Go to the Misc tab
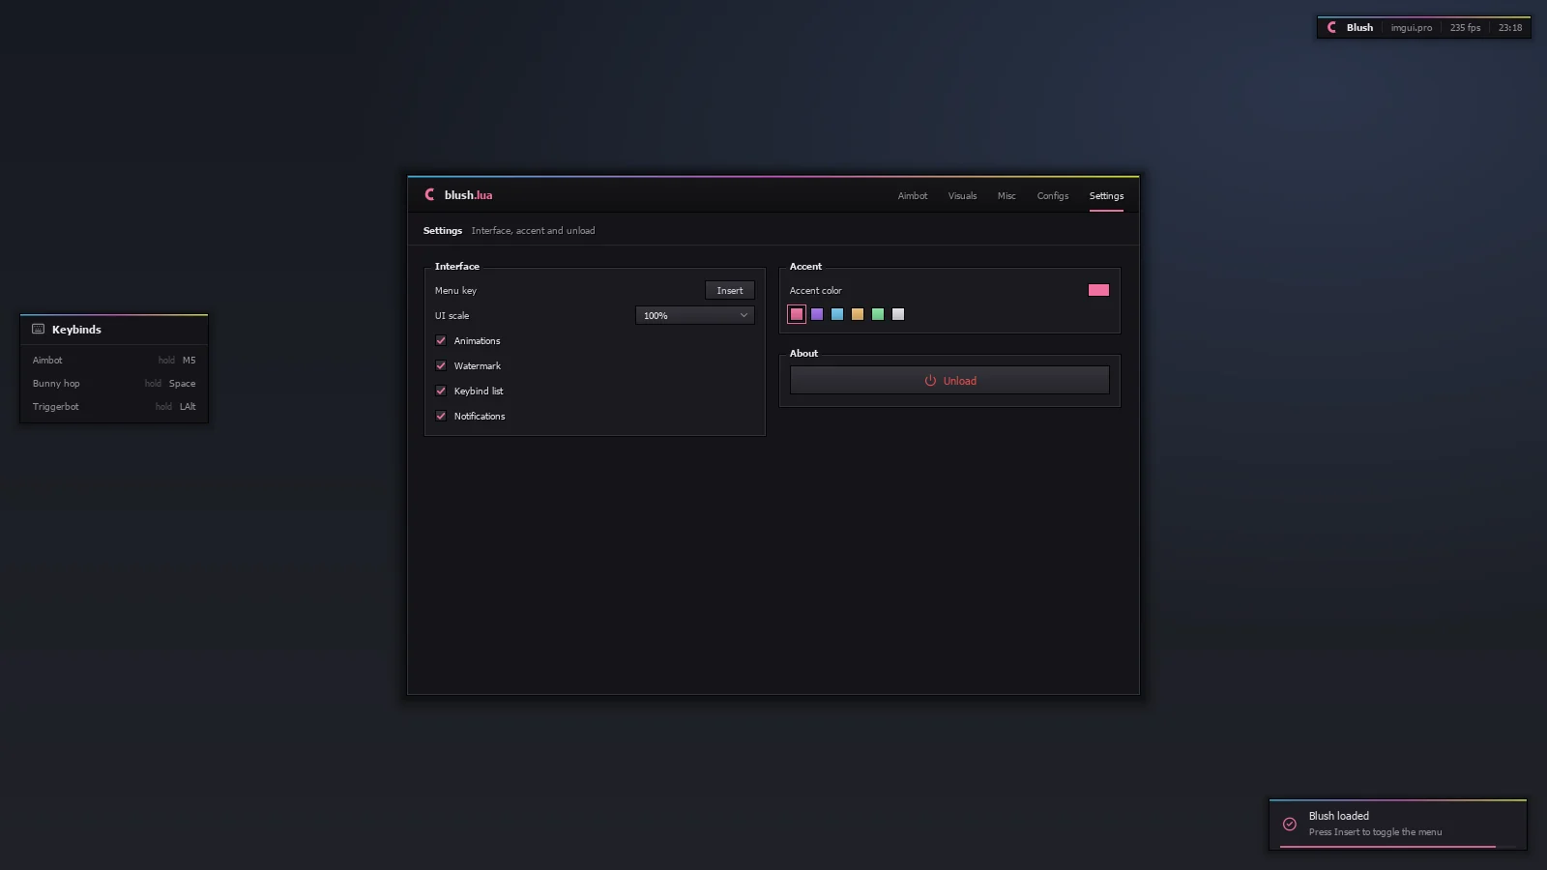This screenshot has height=870, width=1547. tap(1007, 195)
